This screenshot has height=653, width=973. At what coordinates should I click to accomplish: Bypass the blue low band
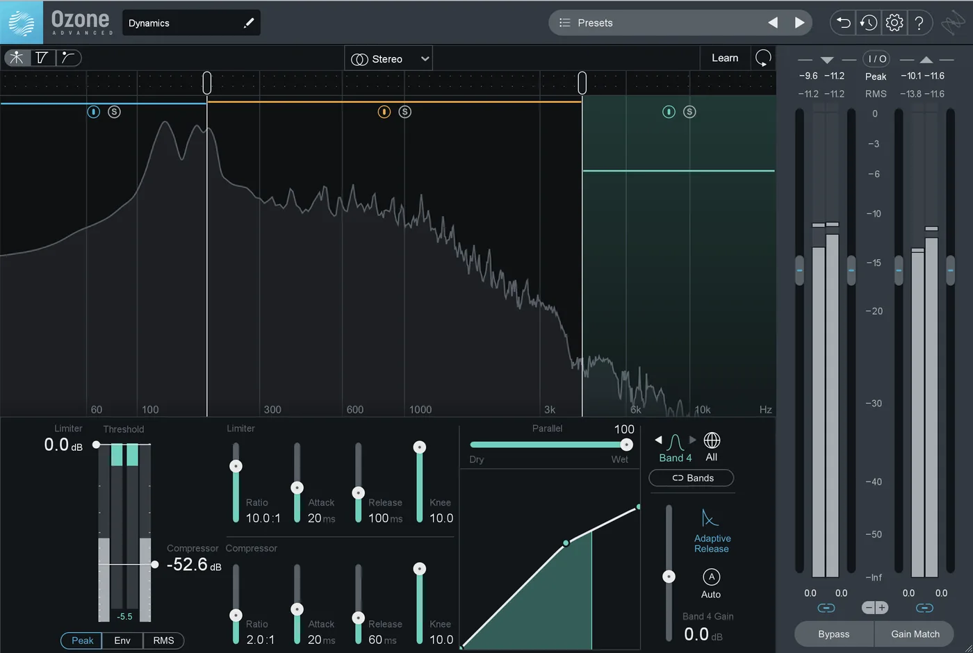point(93,112)
